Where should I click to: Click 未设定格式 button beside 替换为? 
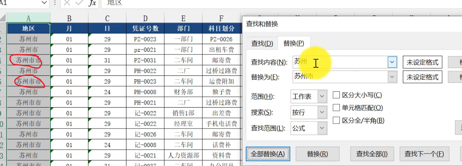tap(423, 77)
